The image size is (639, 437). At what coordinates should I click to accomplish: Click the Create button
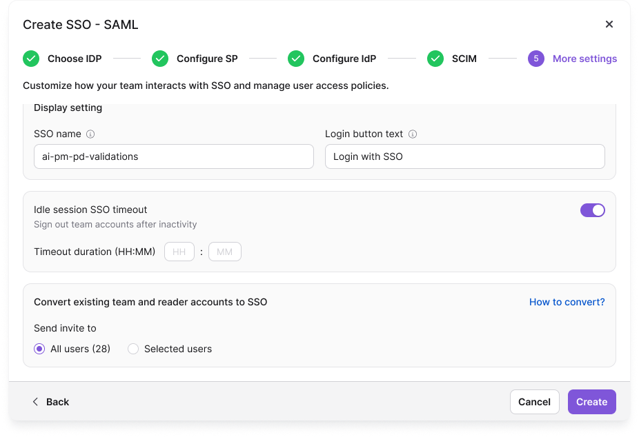[591, 402]
